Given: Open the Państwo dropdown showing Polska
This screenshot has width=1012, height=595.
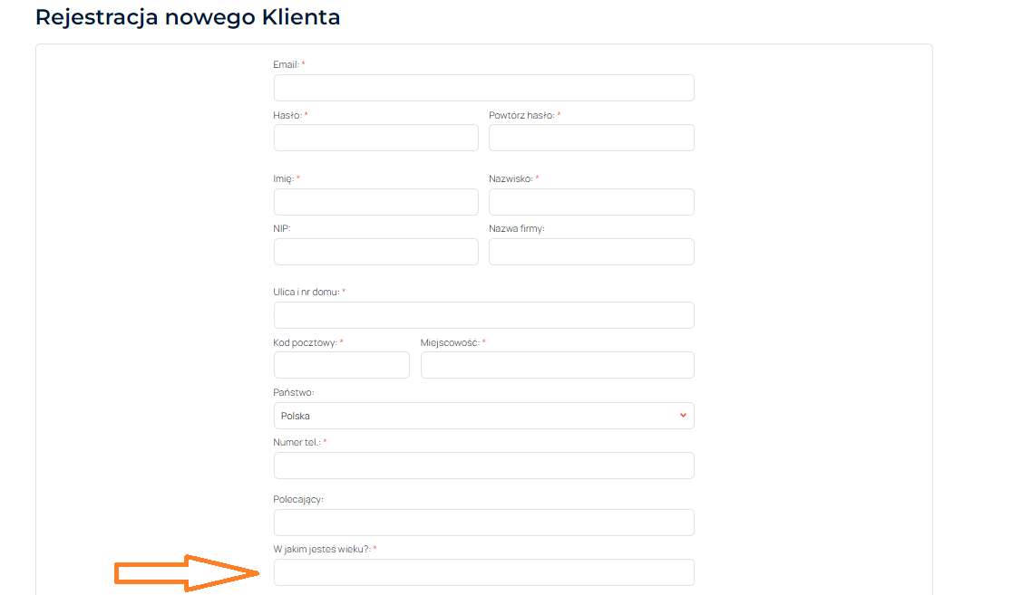Looking at the screenshot, I should click(483, 416).
